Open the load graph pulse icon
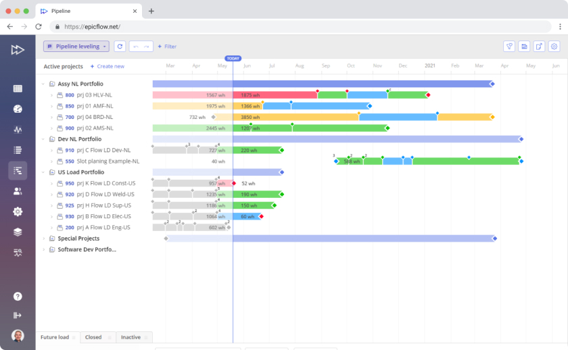Viewport: 568px width, 350px height. (18, 130)
